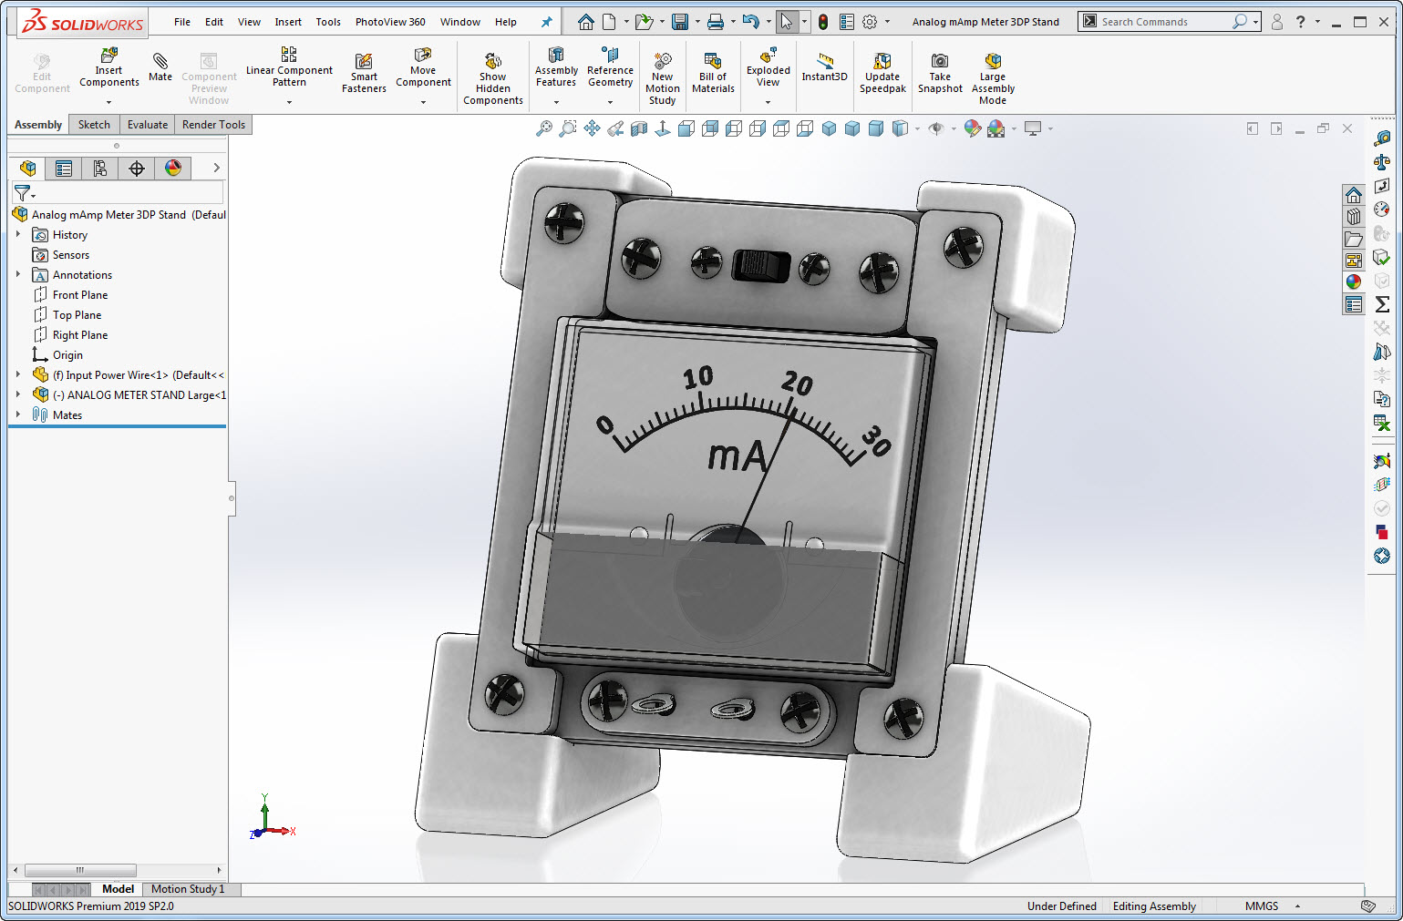Toggle the DisplayManager appearance tab
This screenshot has height=921, width=1403.
coord(173,168)
